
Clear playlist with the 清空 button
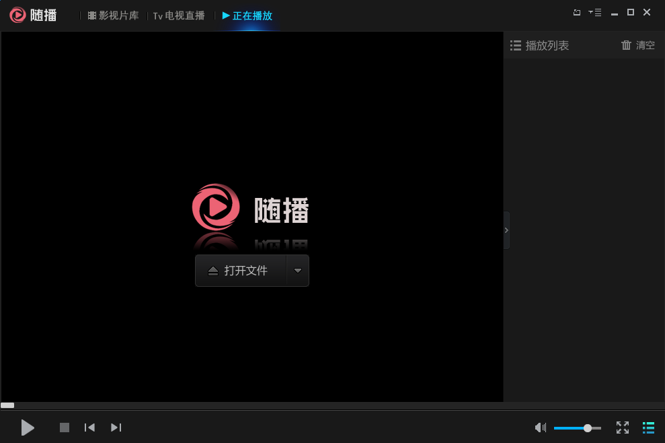638,45
